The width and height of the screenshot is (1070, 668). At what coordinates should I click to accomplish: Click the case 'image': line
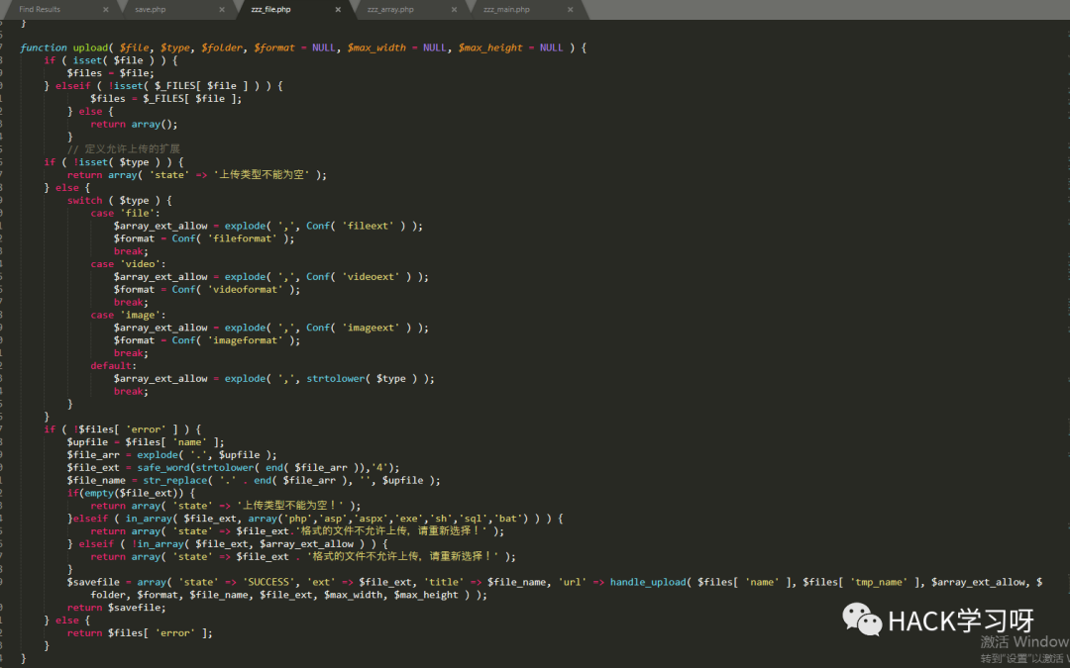[128, 315]
